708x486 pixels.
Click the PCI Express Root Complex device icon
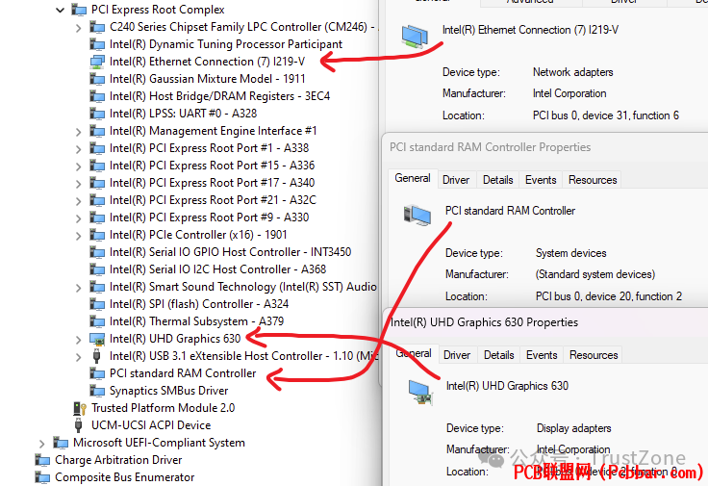(x=79, y=10)
